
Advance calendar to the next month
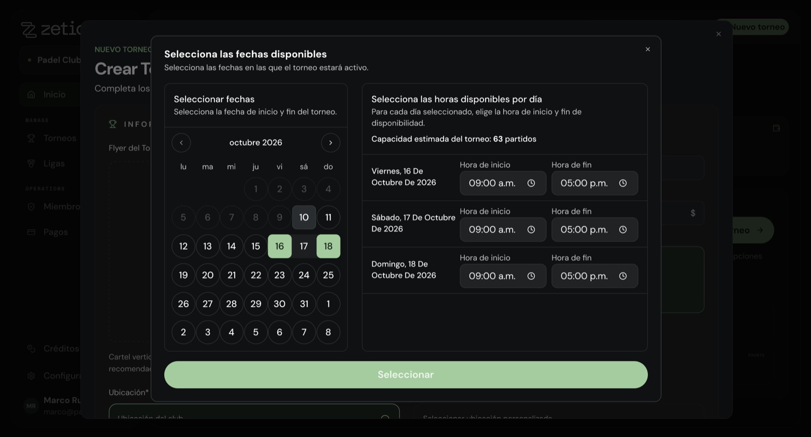click(330, 143)
